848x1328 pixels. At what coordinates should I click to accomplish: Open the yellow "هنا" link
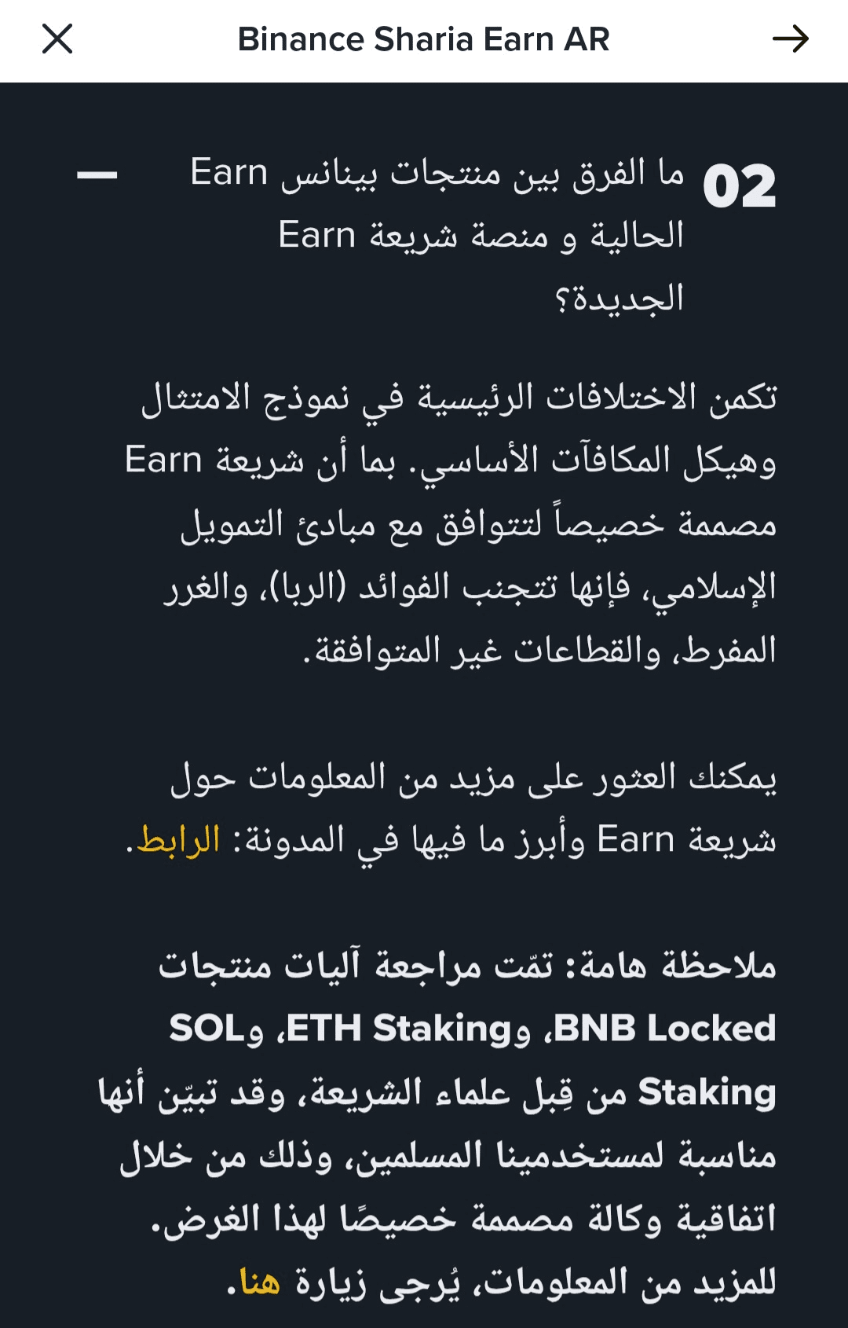(x=260, y=1282)
